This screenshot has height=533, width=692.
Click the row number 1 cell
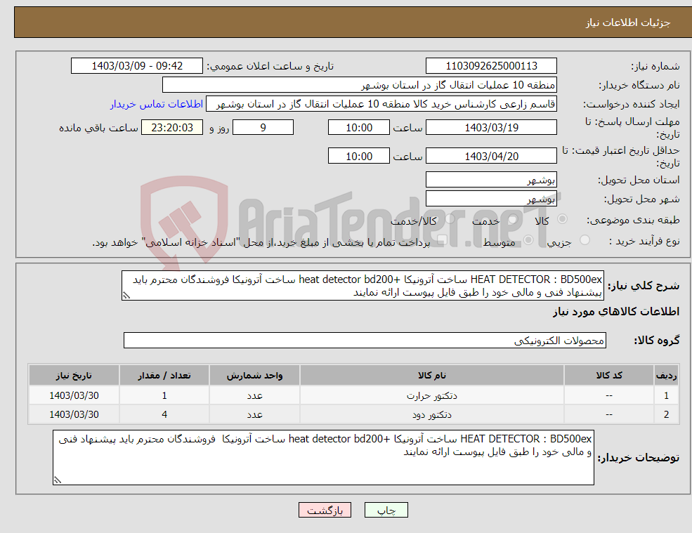[667, 395]
